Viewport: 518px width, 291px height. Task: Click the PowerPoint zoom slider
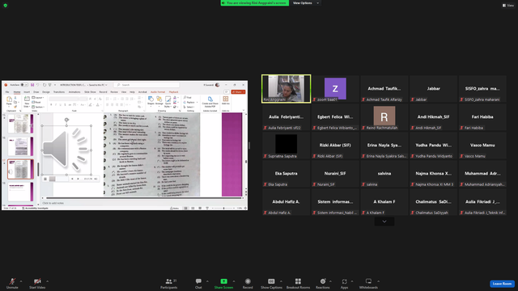pos(223,209)
